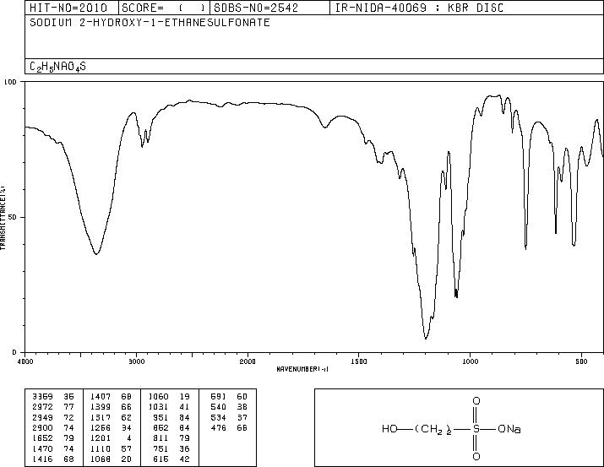This screenshot has height=467, width=604.
Task: Click the 4000 wavenumber axis label
Action: click(25, 361)
